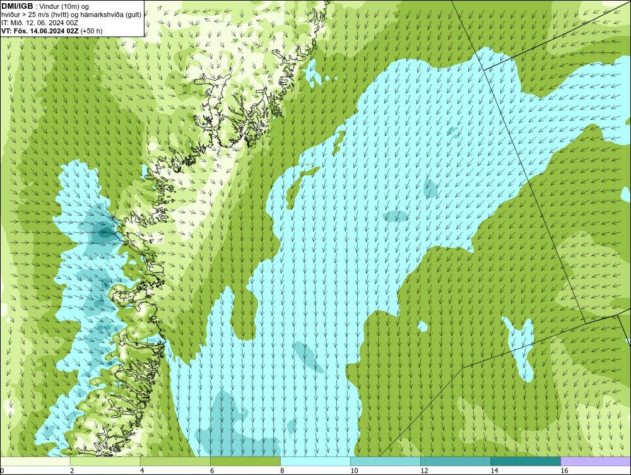Click the 4–6 m/s green legend swatch
The image size is (631, 475).
coord(175,461)
